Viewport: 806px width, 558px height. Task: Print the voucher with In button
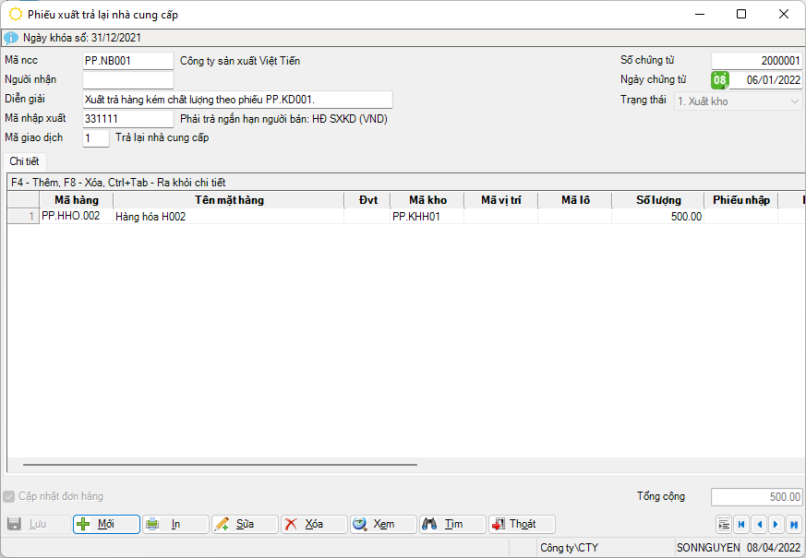pyautogui.click(x=175, y=524)
